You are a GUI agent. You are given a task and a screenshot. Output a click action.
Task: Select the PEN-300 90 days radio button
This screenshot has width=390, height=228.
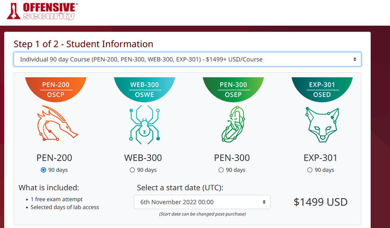point(221,170)
